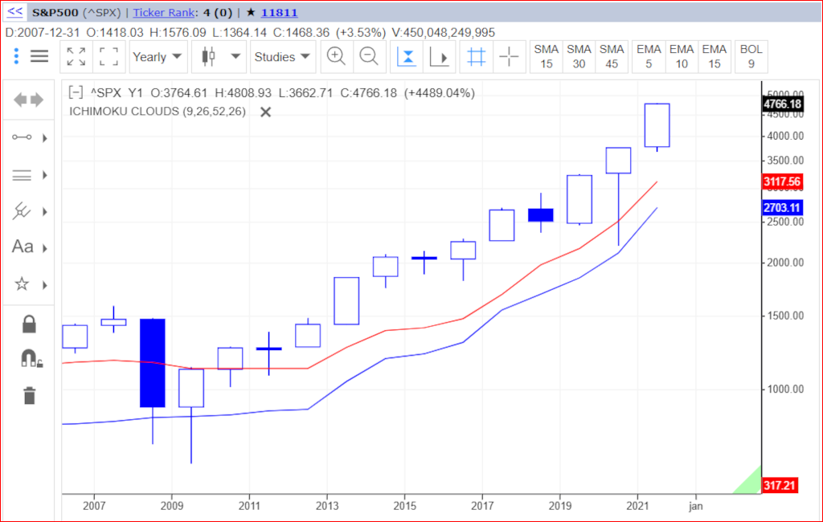Click the zoom in magnifier icon

(x=336, y=57)
